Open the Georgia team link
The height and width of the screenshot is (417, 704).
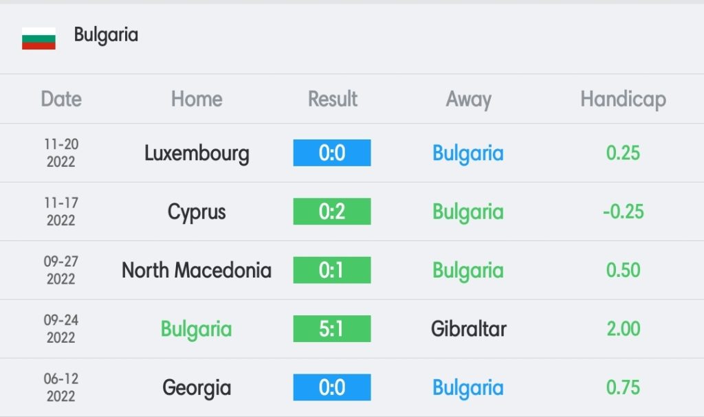pos(197,388)
